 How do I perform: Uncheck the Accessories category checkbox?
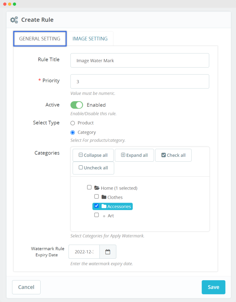point(97,206)
